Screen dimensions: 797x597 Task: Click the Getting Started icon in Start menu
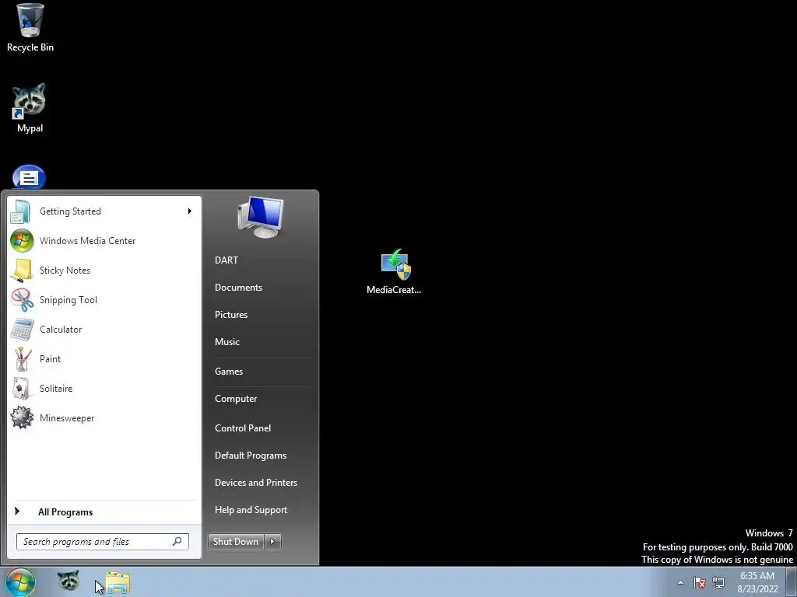pyautogui.click(x=21, y=211)
